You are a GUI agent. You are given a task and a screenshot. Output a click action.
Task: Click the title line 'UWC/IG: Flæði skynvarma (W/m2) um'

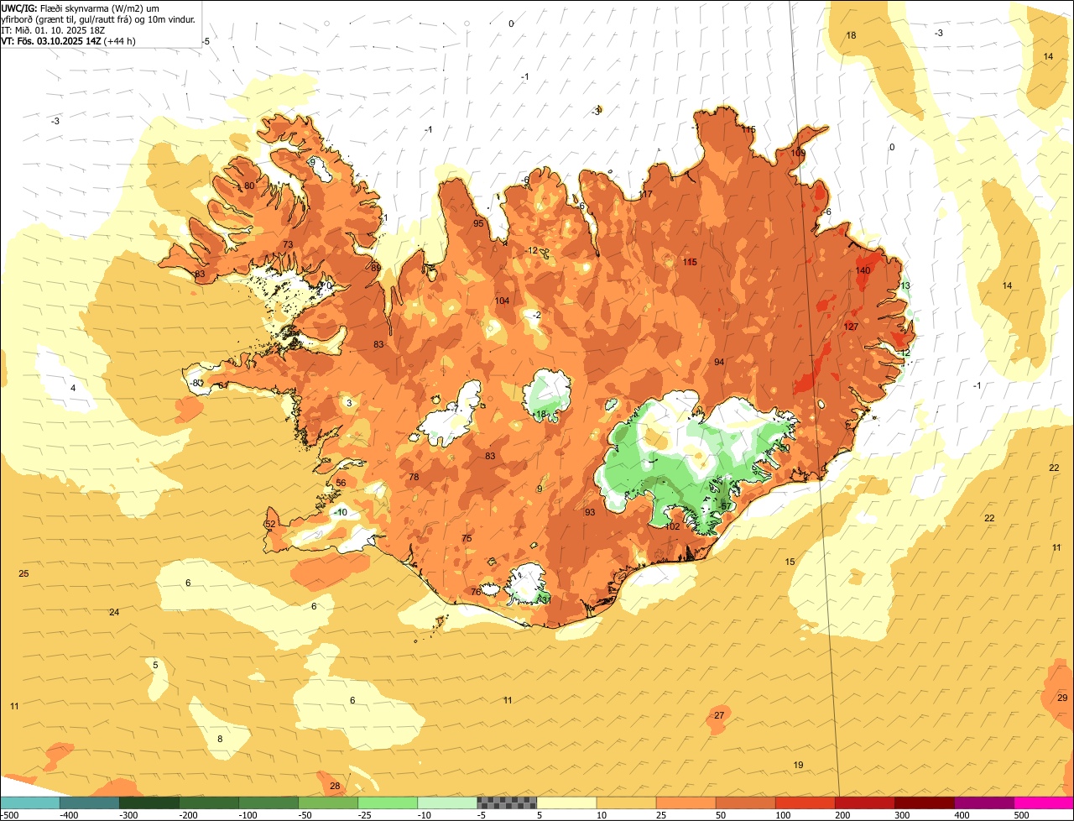(x=81, y=8)
